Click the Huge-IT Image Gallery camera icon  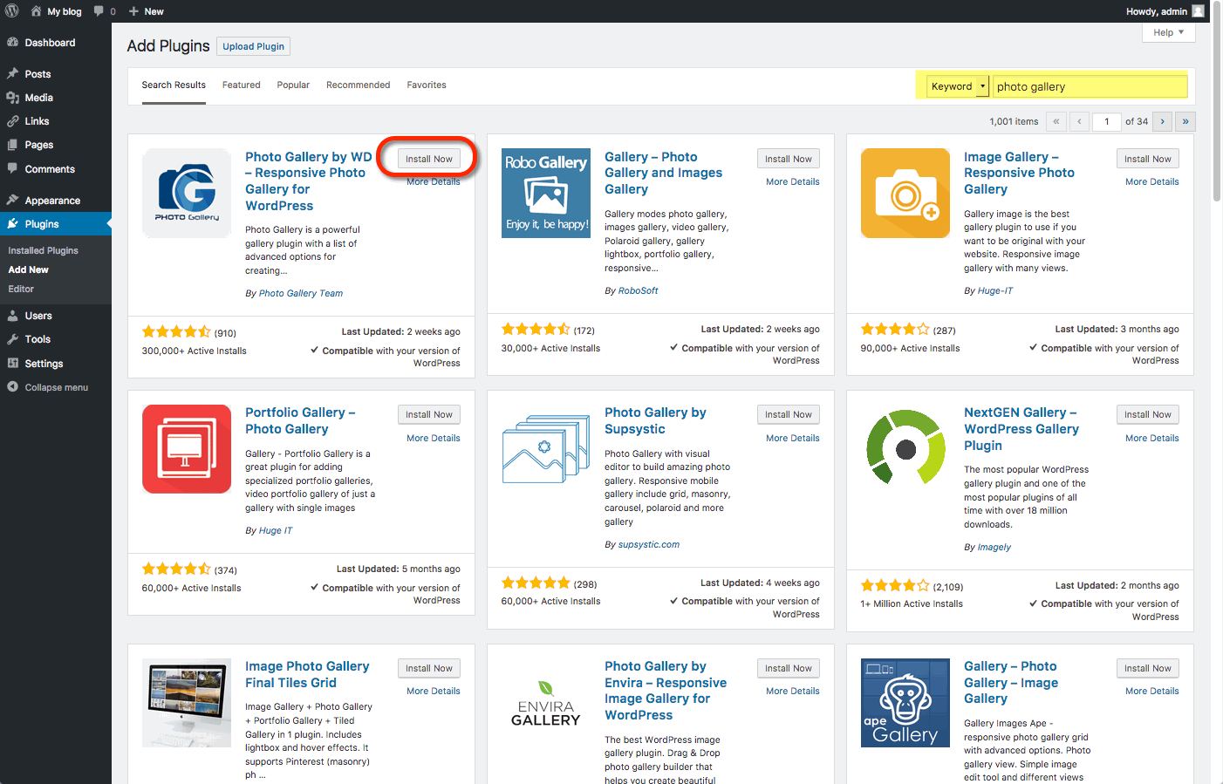(905, 193)
